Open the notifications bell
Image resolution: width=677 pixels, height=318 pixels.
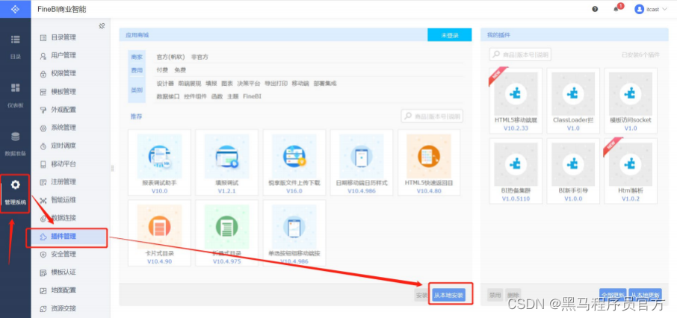pyautogui.click(x=616, y=10)
